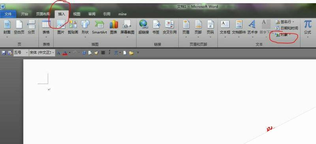The image size is (316, 144).
Task: Select the 插入 Insert tab
Action: click(62, 14)
